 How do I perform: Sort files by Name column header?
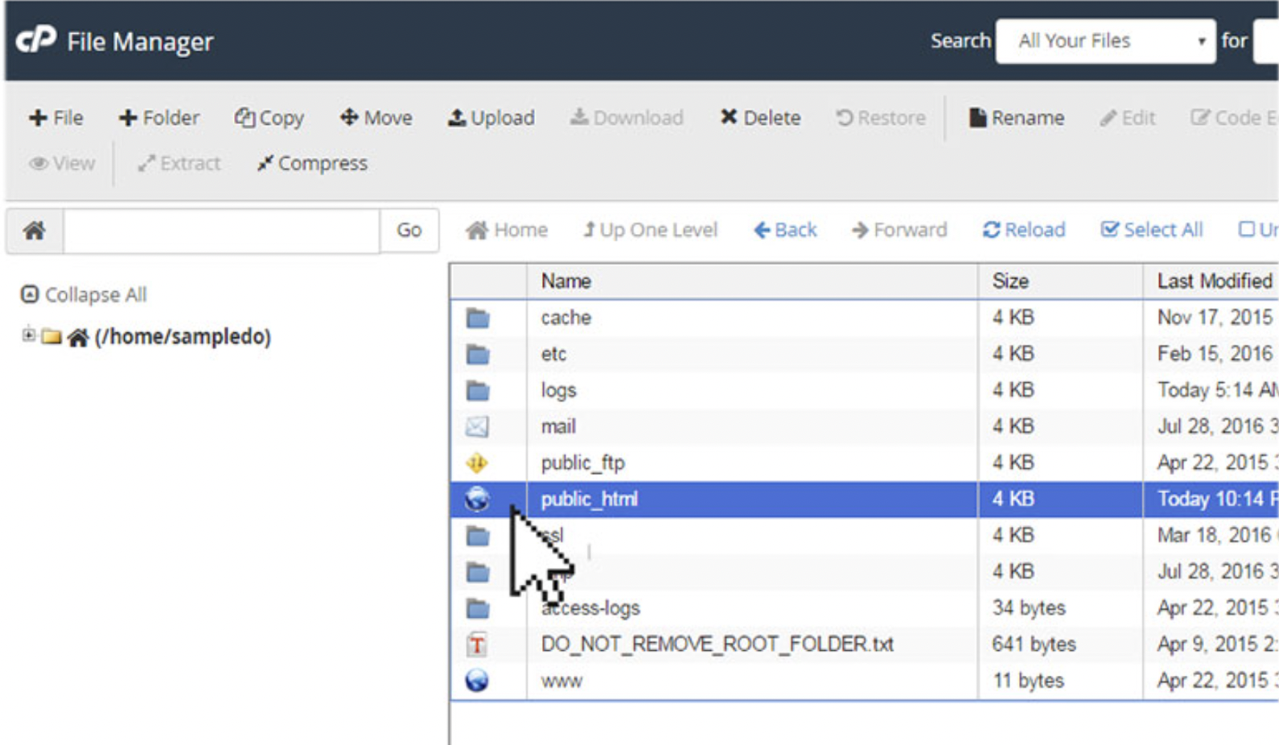pyautogui.click(x=566, y=282)
